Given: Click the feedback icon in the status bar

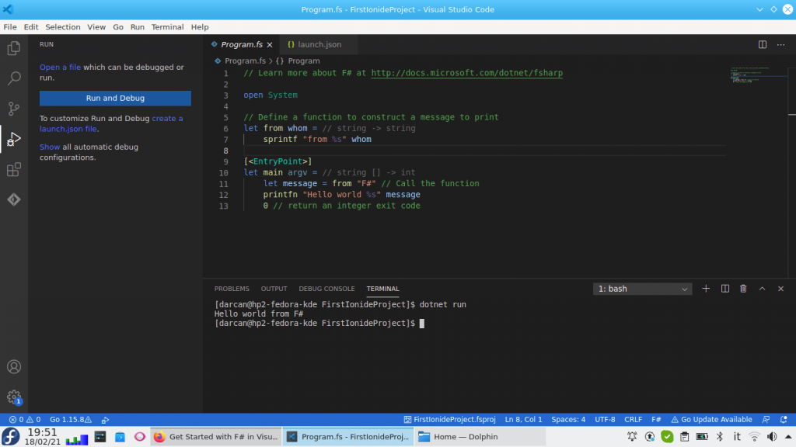Looking at the screenshot, I should point(766,420).
